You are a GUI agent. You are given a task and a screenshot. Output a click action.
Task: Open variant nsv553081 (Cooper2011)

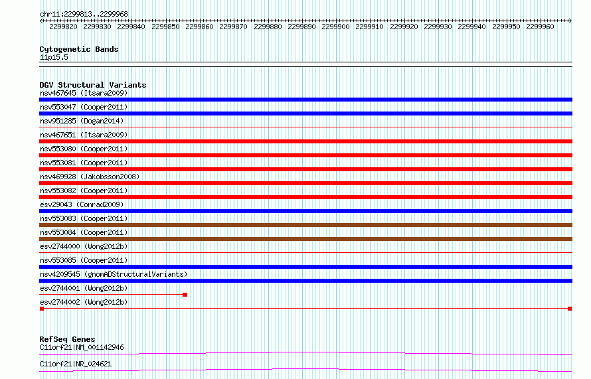click(84, 163)
